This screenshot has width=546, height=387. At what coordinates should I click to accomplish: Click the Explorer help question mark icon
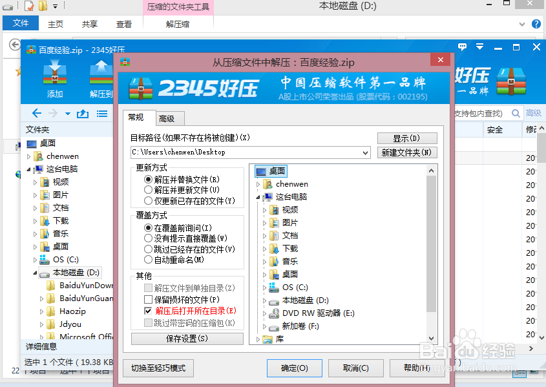pos(536,24)
